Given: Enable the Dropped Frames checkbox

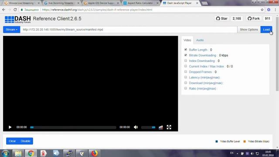Looking at the screenshot, I should click(186, 72).
